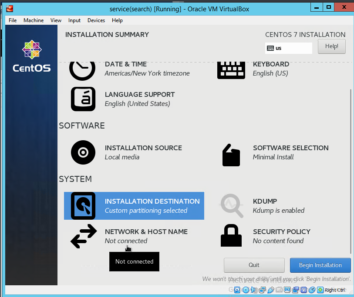Click the 'KEYBOARD' heading
Screen dimensions: 354x297
pos(271,64)
